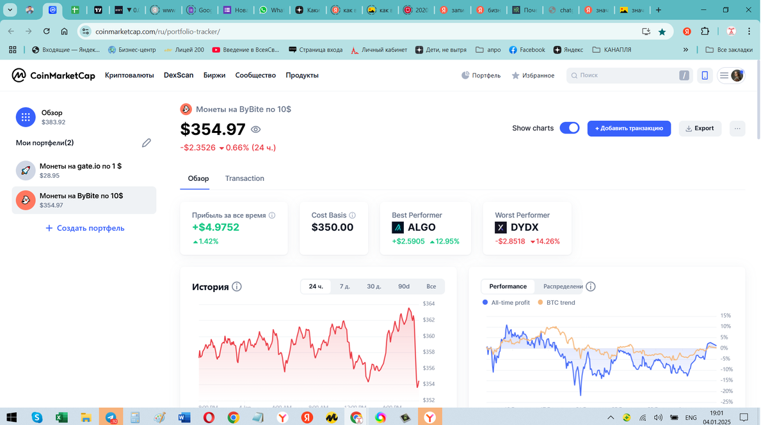Open Excel from the taskbar
768x425 pixels.
61,417
